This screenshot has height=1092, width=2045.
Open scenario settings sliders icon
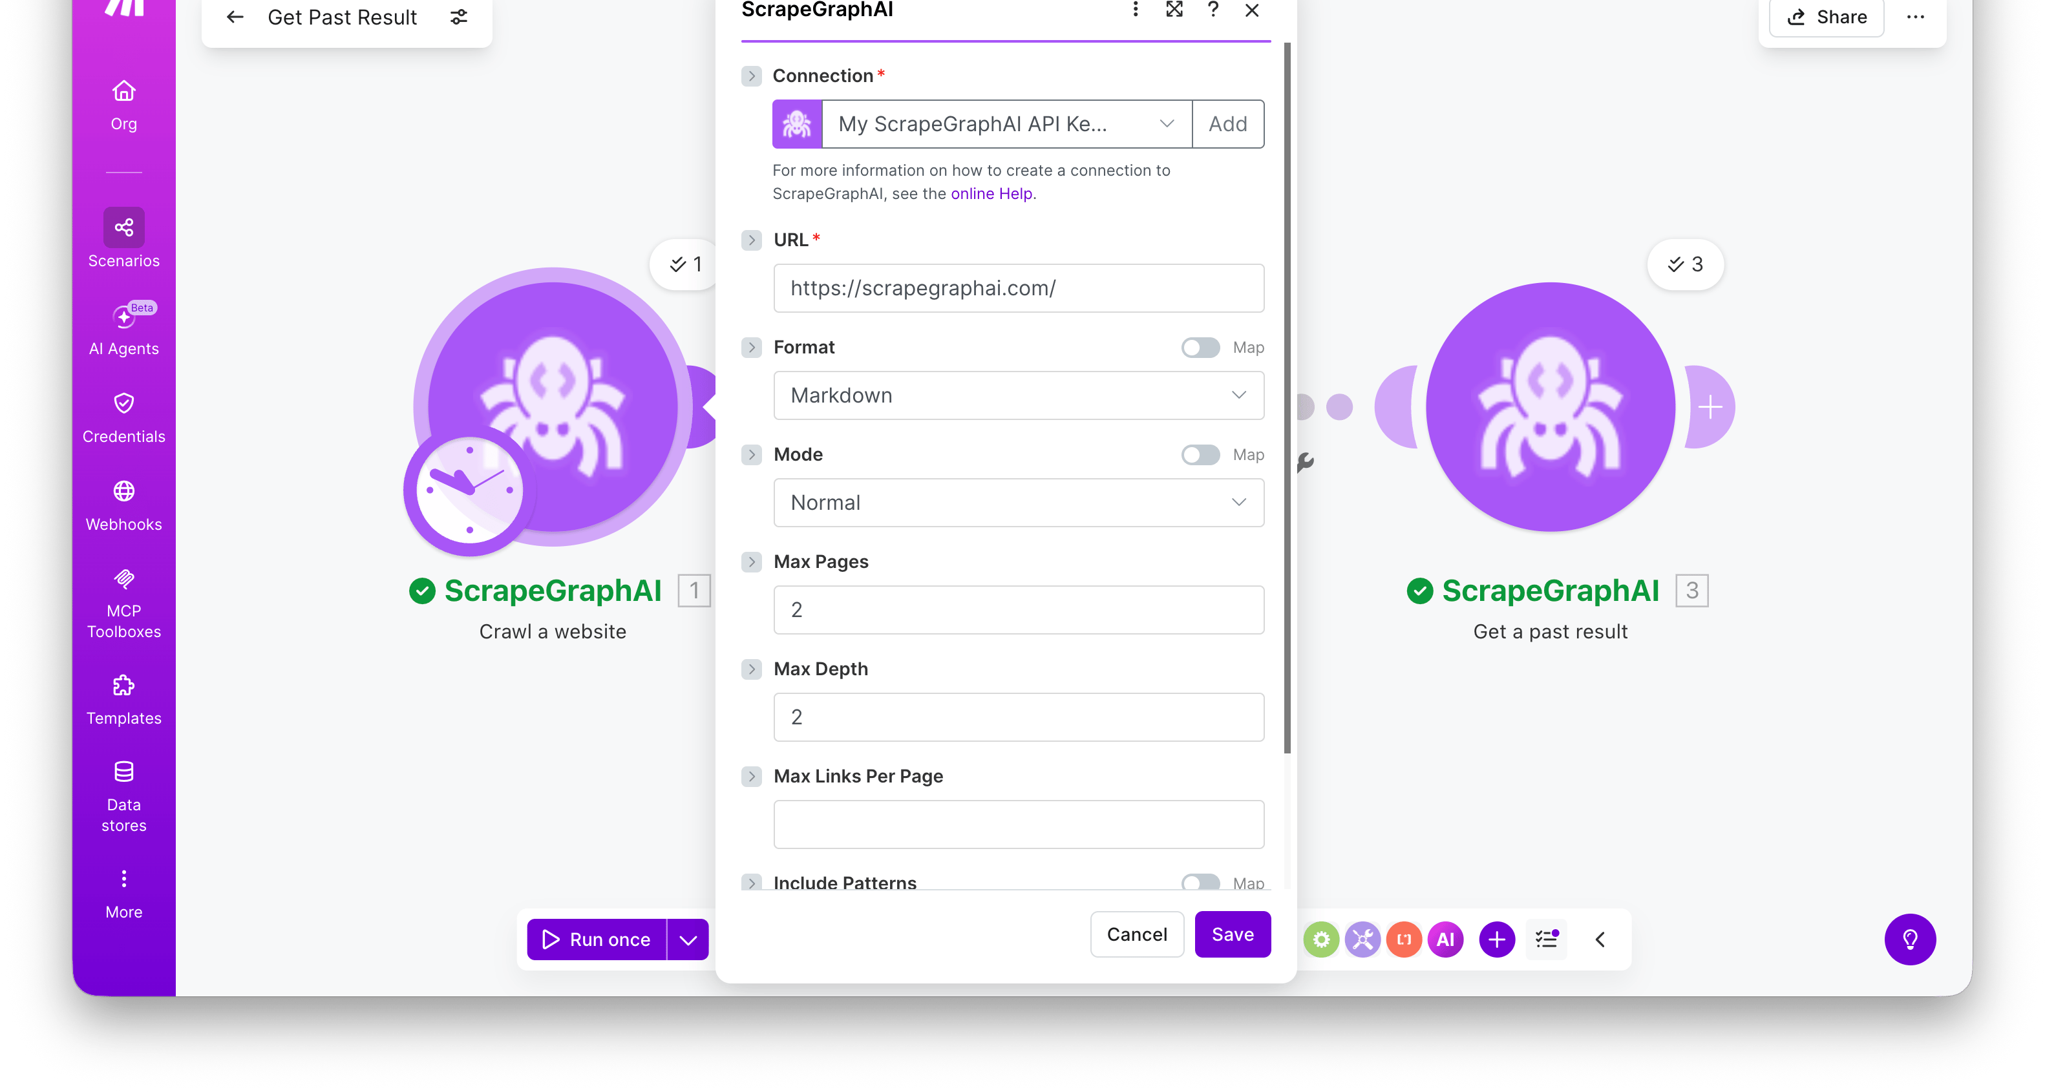point(459,17)
